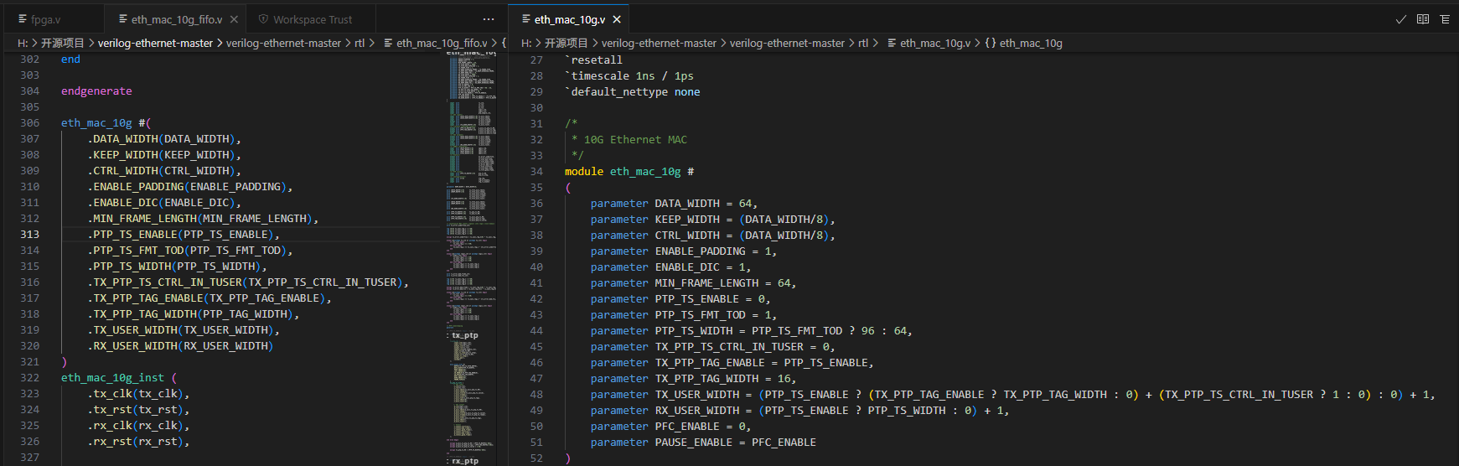
Task: Jump to rx_ptp section in minimap
Action: point(465,461)
